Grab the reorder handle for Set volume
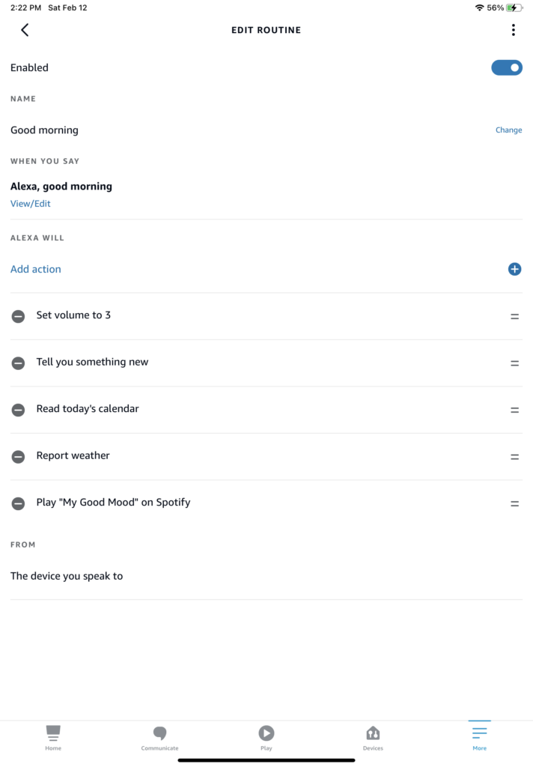Screen dimensions: 533x767 point(514,317)
